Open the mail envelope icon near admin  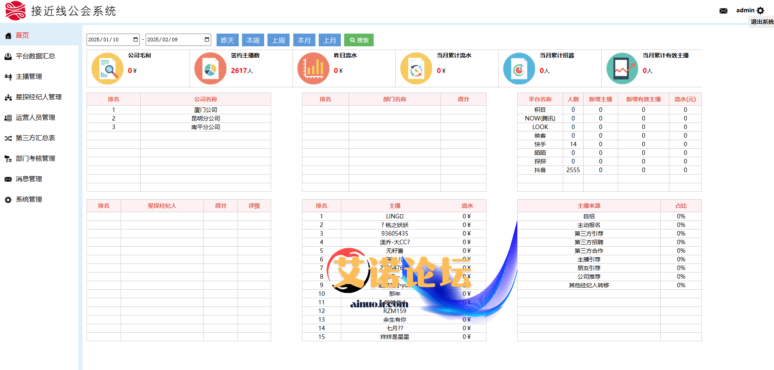[x=723, y=11]
